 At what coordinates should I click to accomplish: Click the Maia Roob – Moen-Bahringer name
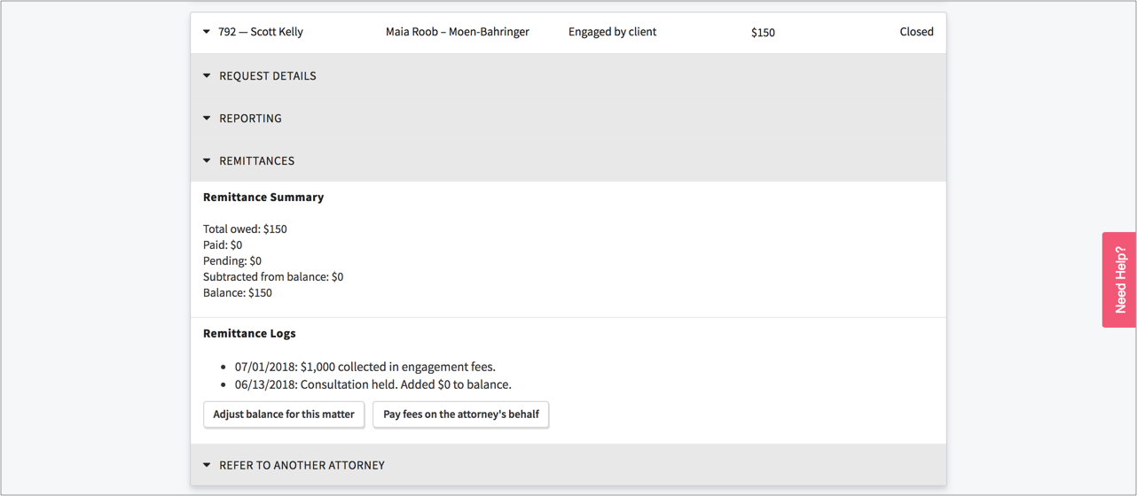click(x=457, y=32)
